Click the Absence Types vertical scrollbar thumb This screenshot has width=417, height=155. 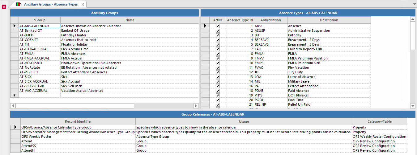pyautogui.click(x=413, y=35)
